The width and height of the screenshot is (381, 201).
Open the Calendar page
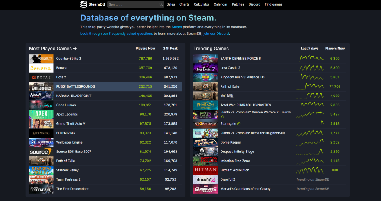(220, 4)
